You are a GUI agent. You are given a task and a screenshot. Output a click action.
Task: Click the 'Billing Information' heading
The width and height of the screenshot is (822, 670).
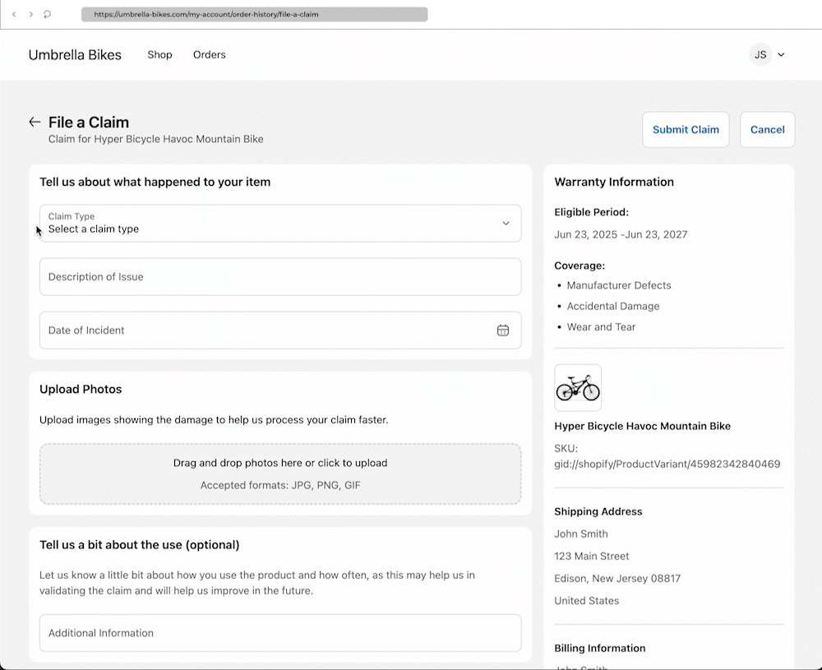[x=600, y=648]
